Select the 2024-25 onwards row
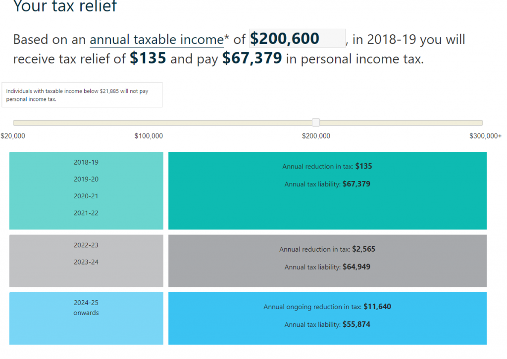507x359 pixels. coord(86,307)
